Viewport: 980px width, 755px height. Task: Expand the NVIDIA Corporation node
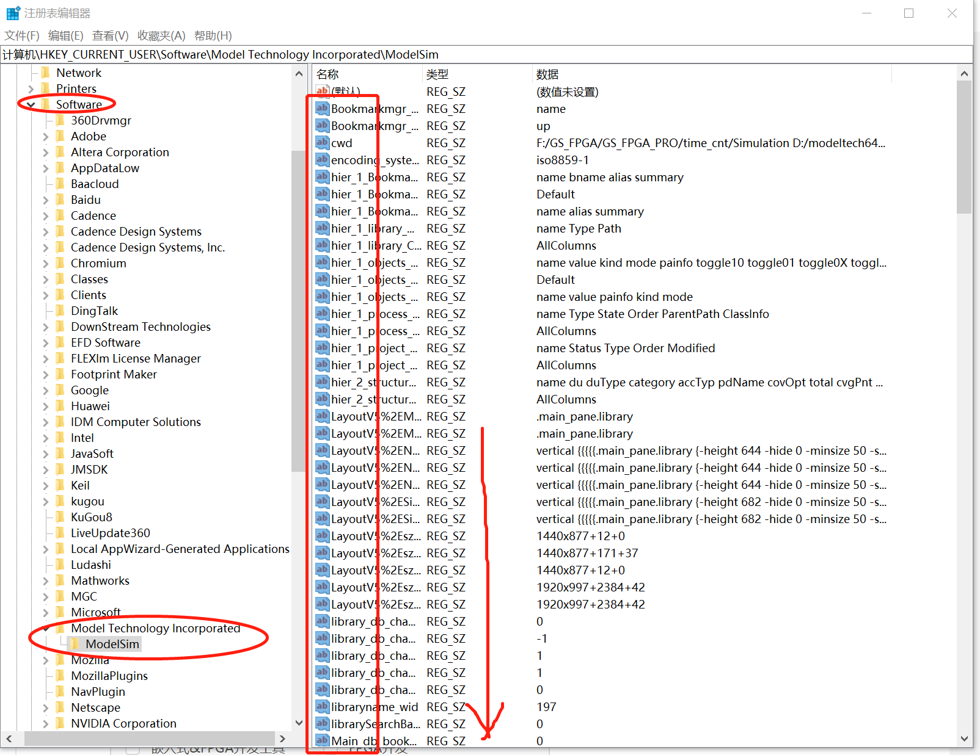point(46,723)
